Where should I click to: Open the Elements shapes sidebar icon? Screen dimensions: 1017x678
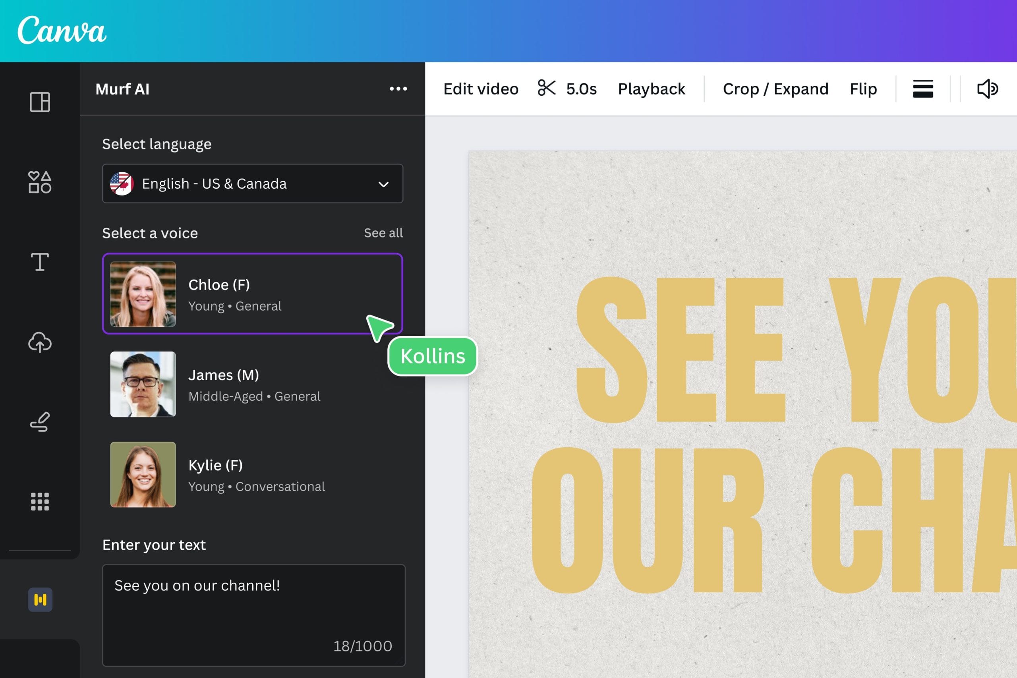[x=40, y=182]
